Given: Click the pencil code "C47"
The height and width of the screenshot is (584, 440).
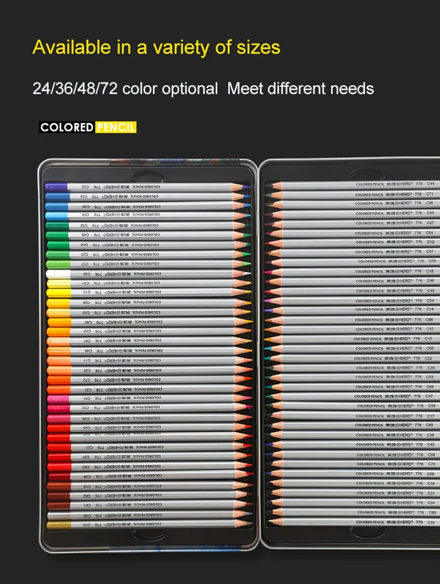Looking at the screenshot, I should pyautogui.click(x=429, y=396).
